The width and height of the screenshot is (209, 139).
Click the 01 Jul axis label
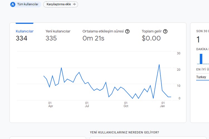tap(87, 105)
